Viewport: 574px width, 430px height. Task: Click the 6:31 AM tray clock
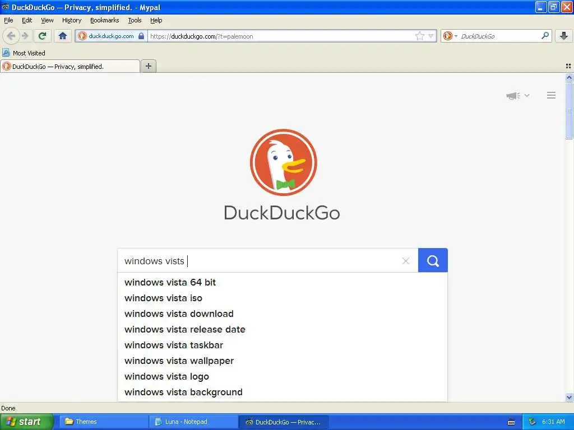[553, 422]
